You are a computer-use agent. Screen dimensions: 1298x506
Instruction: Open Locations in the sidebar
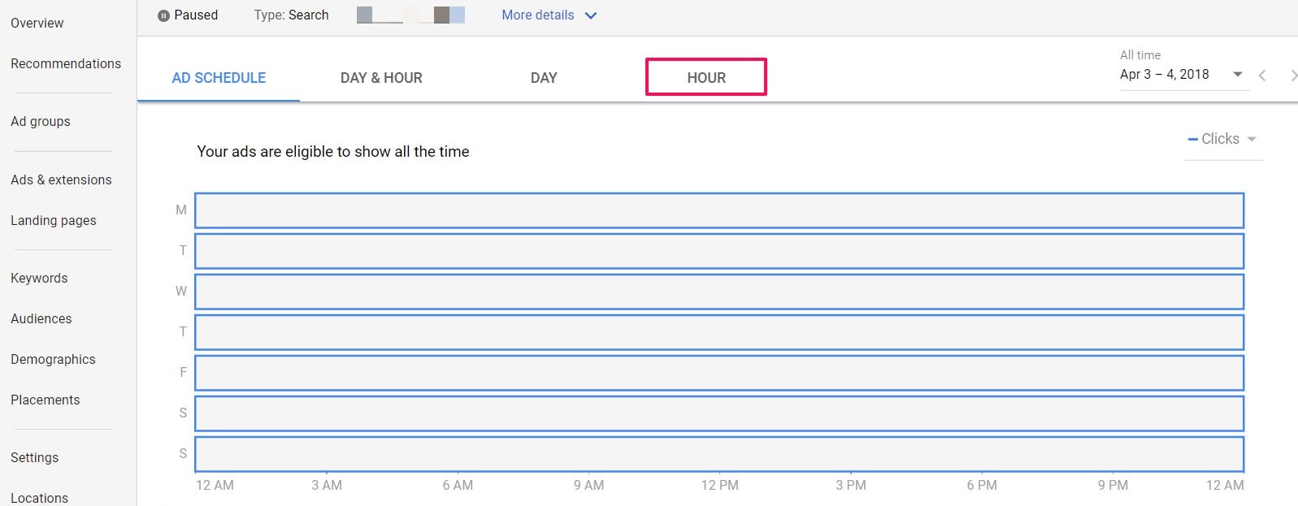coord(40,498)
